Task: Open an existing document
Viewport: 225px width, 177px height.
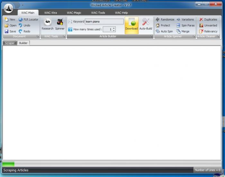Action: 10,25
